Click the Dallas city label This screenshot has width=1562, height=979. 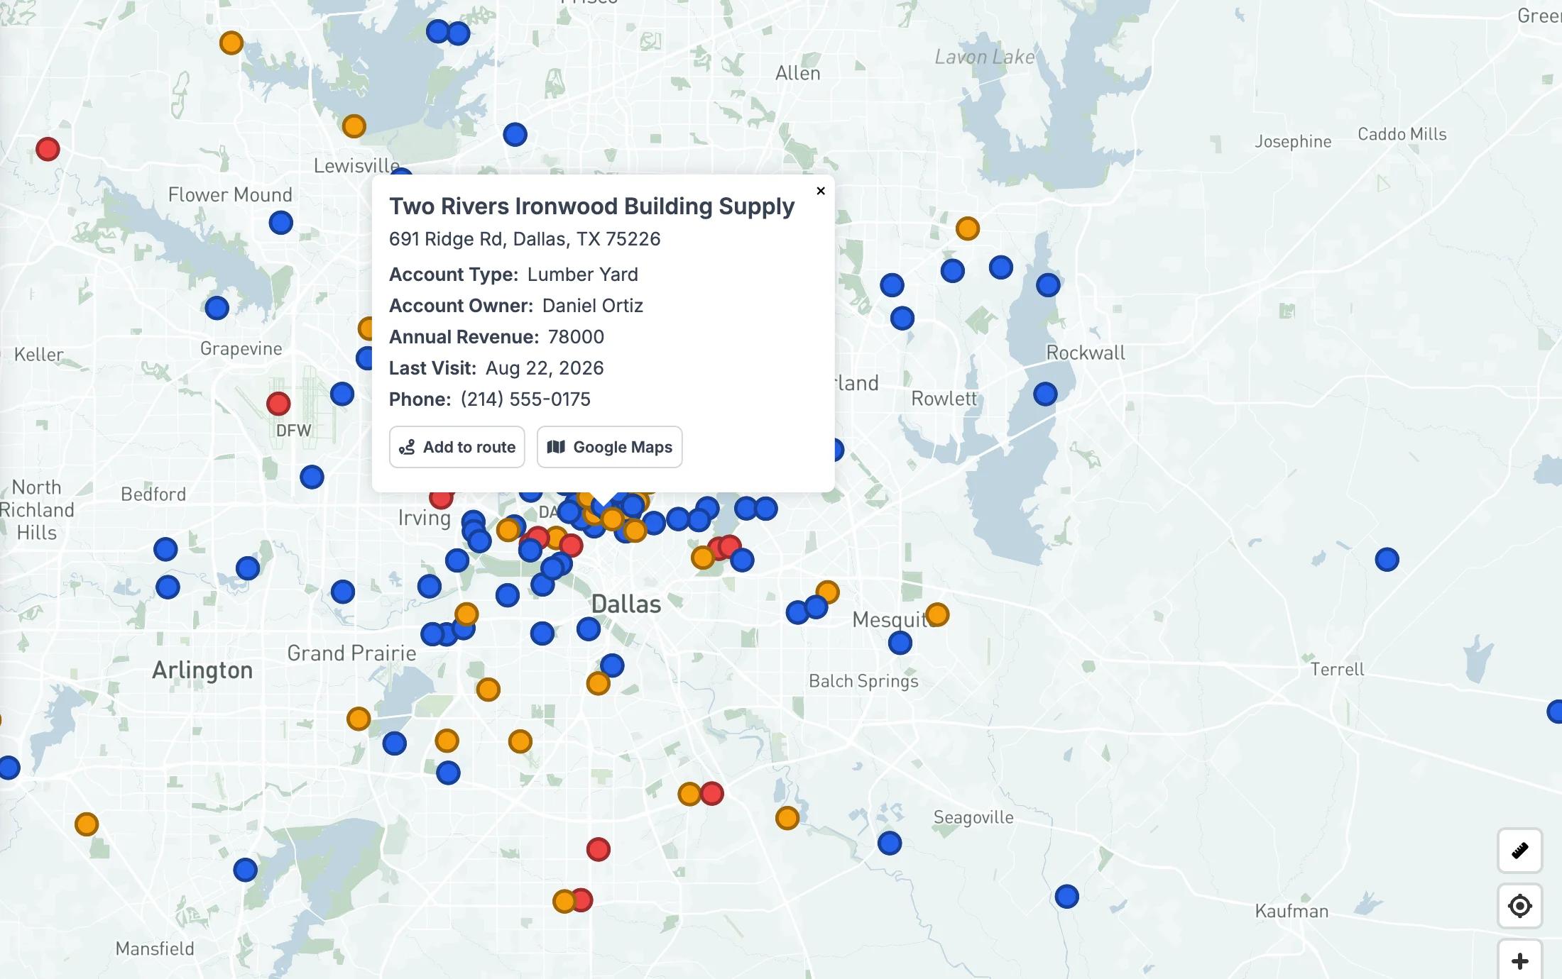626,604
